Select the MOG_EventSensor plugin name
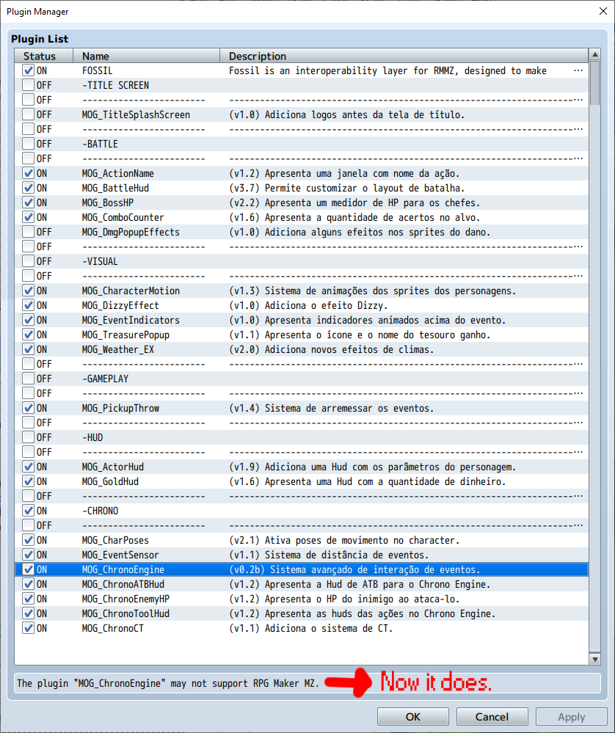Image resolution: width=615 pixels, height=733 pixels. [x=120, y=555]
